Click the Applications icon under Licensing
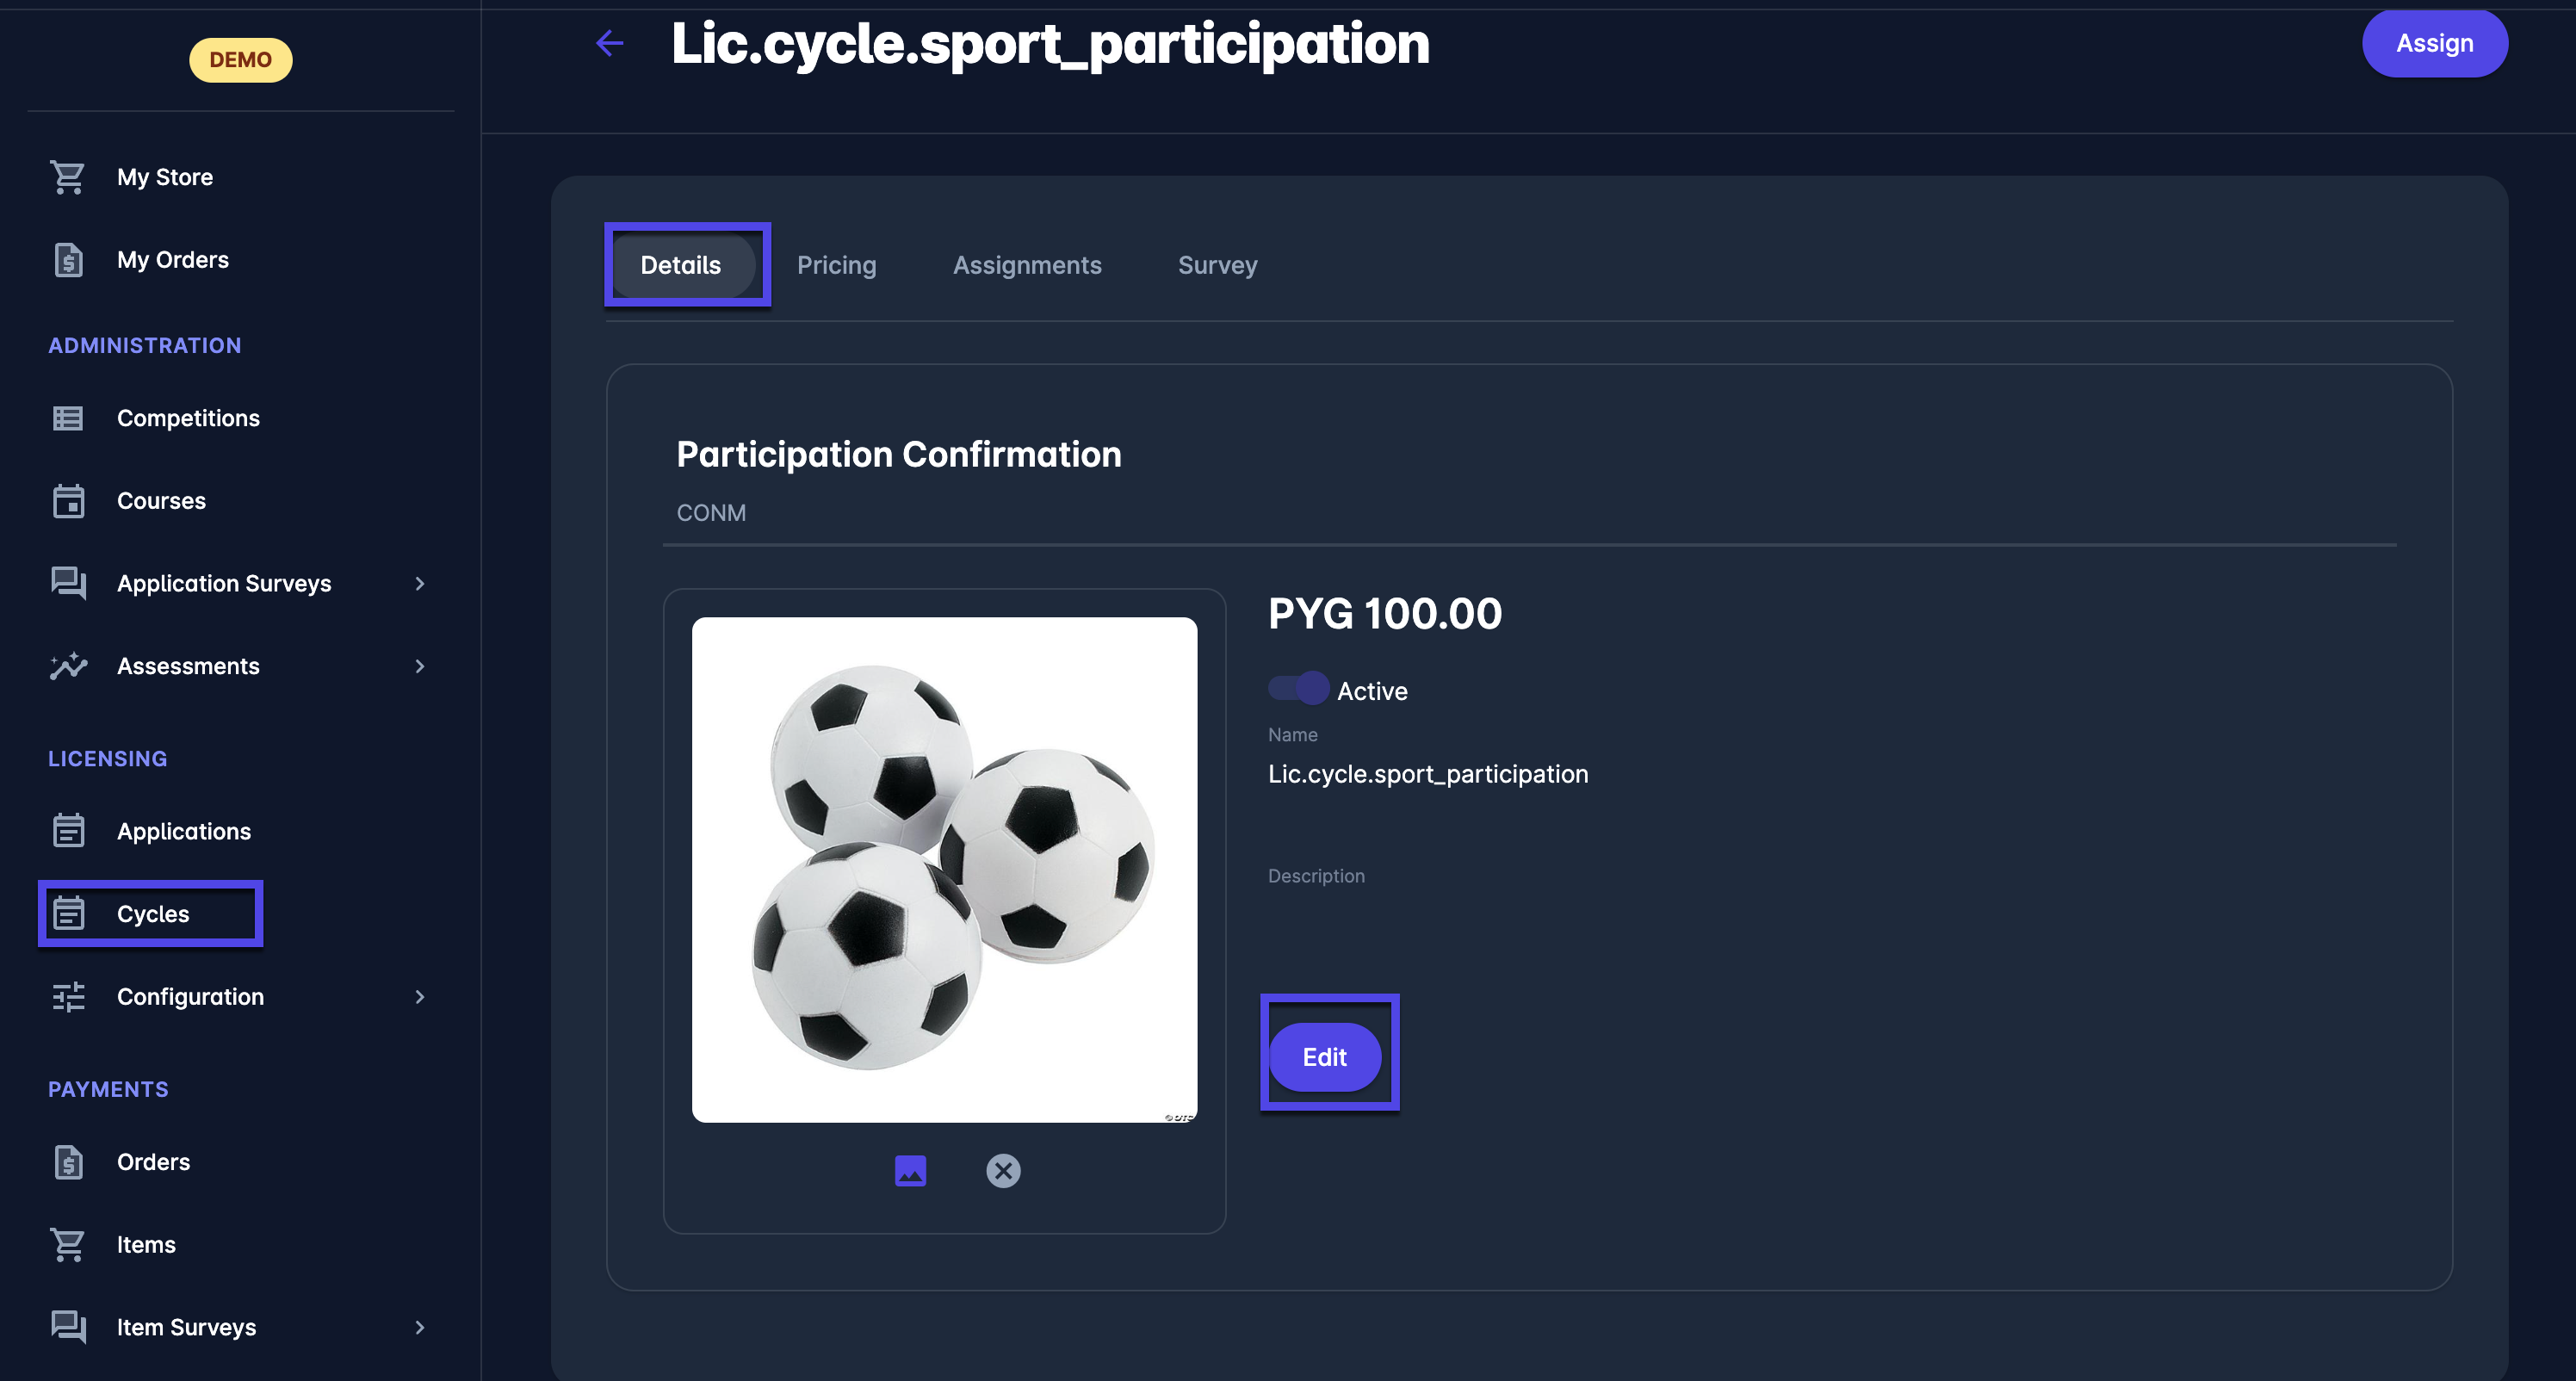Image resolution: width=2576 pixels, height=1381 pixels. coord(68,831)
